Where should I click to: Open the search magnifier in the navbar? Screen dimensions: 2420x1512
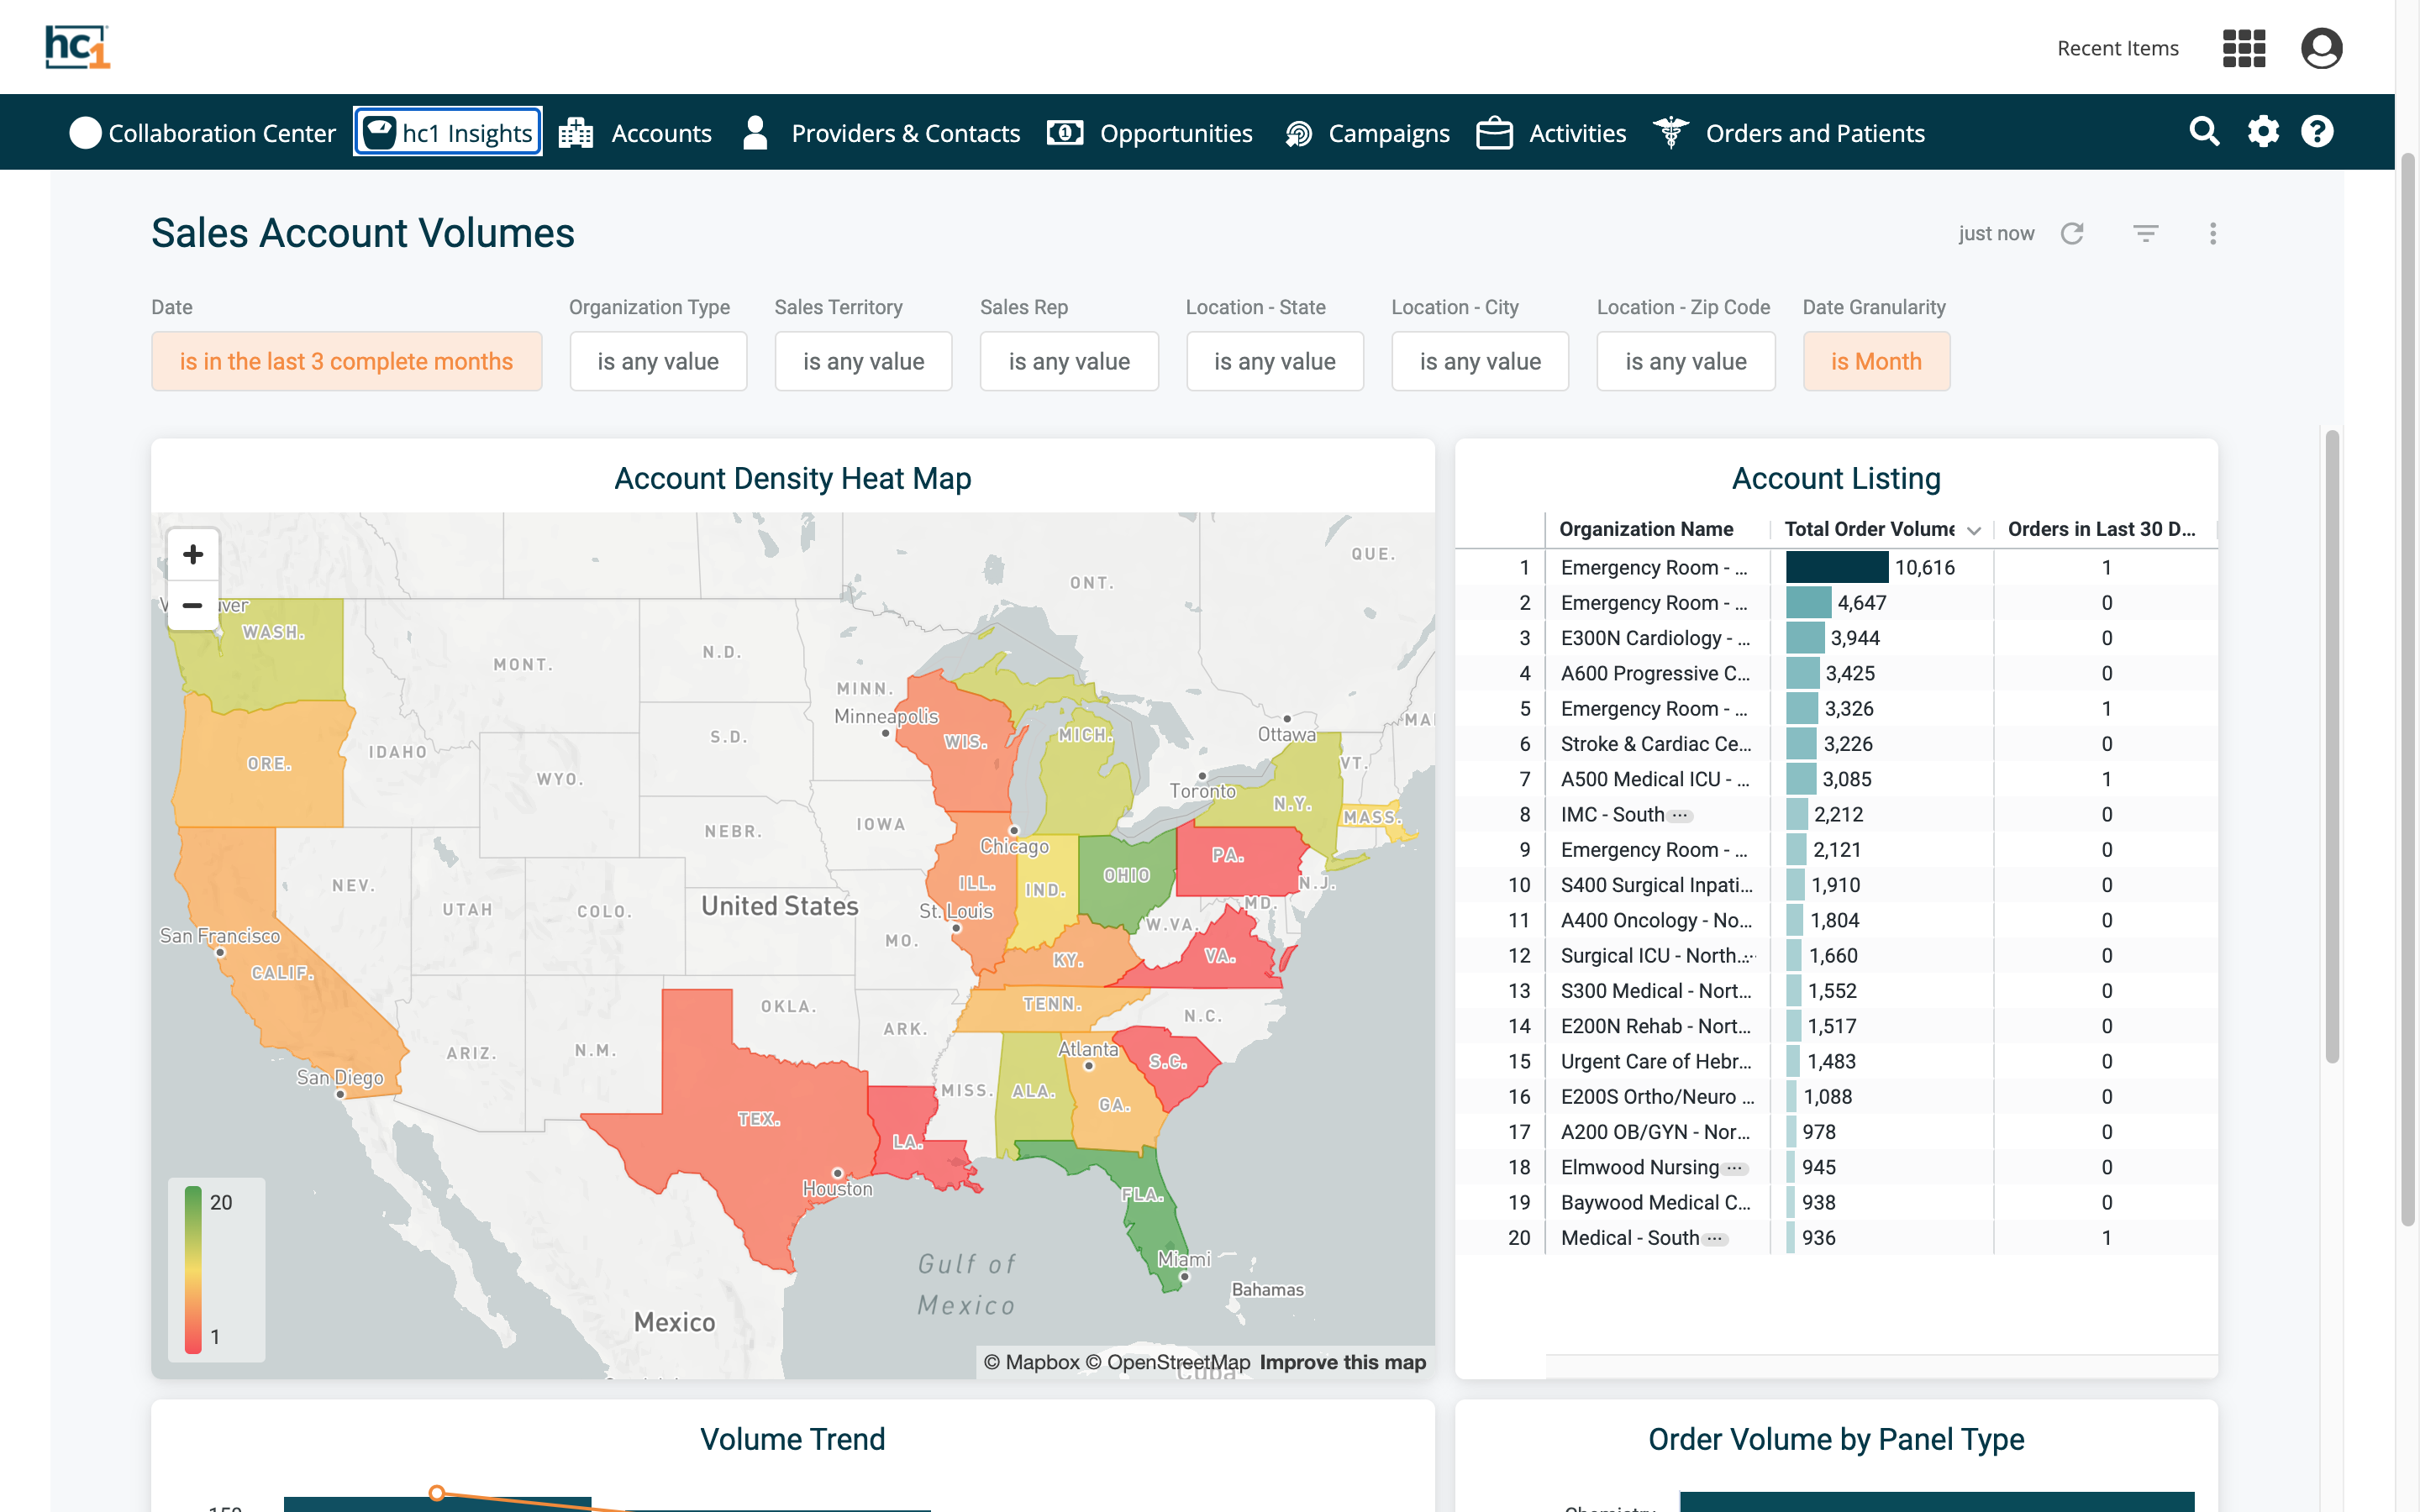pos(2205,131)
